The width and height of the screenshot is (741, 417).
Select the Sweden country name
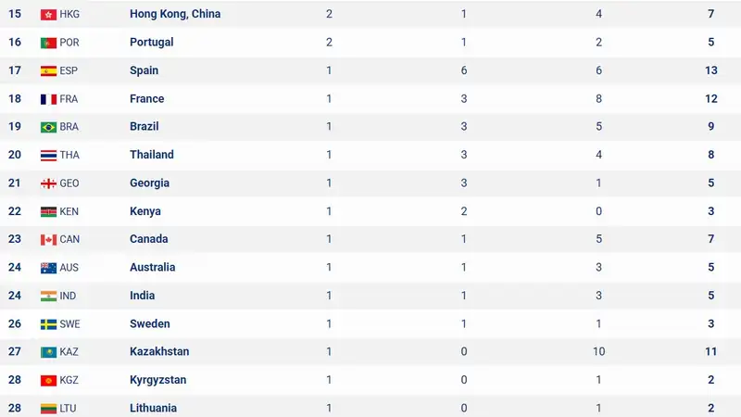click(149, 323)
